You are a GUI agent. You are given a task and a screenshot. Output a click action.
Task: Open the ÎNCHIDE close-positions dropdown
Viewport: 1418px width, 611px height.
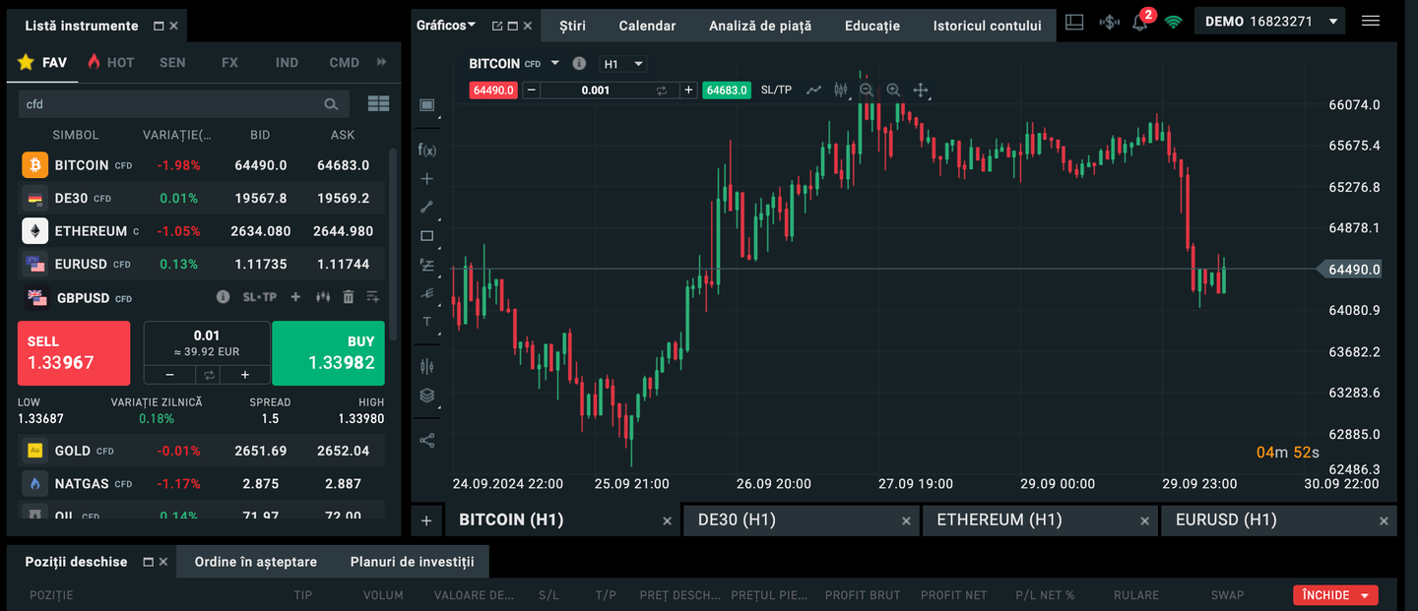1335,595
